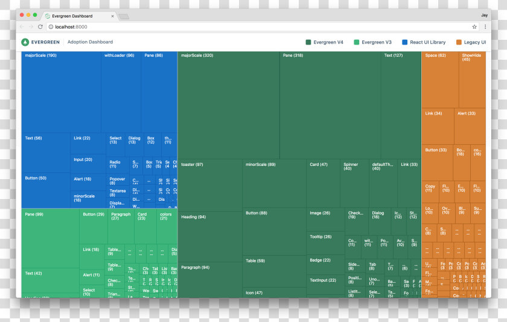Viewport: 507px width, 322px height.
Task: Reload the page with the refresh icon
Action: [x=40, y=27]
